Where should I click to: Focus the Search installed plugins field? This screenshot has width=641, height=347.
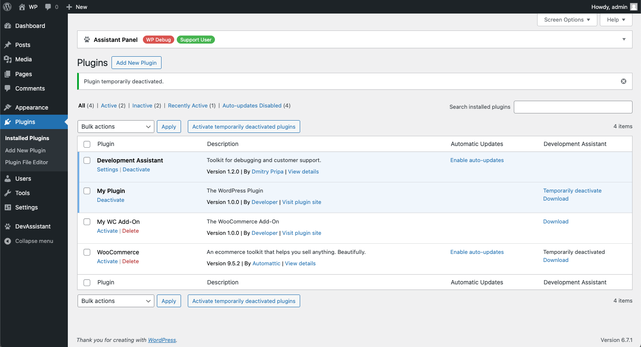573,107
